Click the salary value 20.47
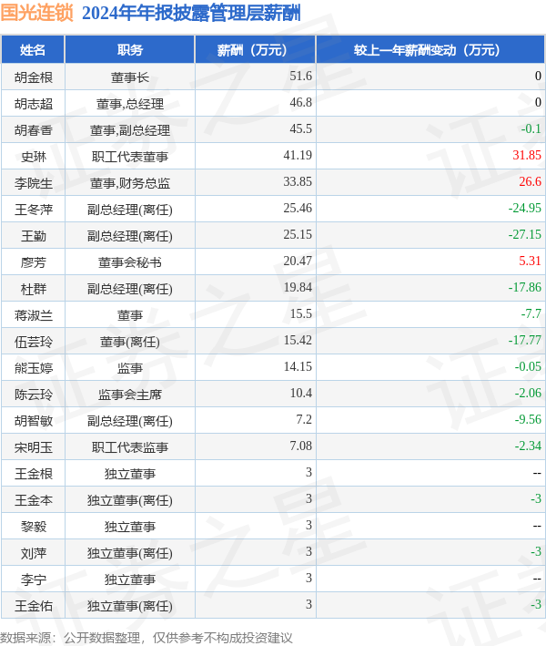 [298, 261]
